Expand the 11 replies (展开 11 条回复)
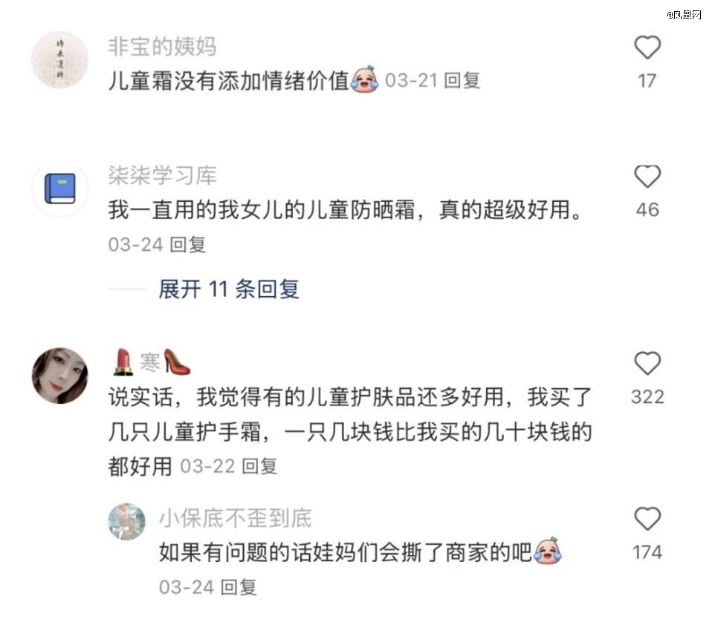Viewport: 715px width, 622px height. coord(228,289)
